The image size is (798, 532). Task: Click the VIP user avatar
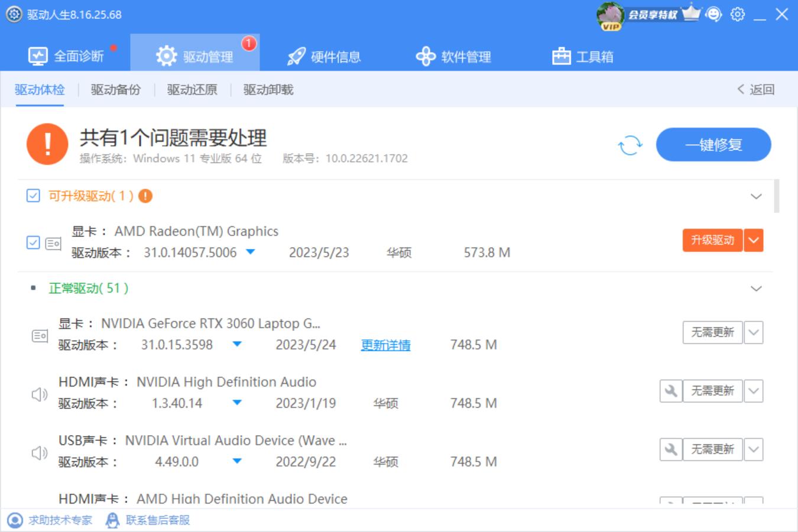(609, 14)
